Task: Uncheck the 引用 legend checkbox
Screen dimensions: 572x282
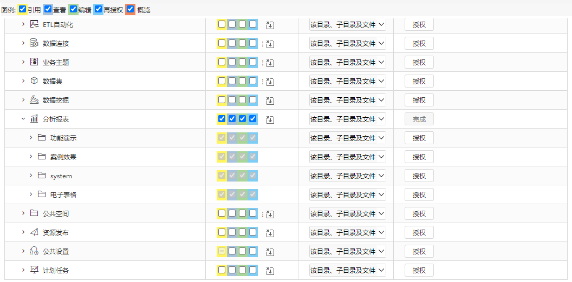Action: pyautogui.click(x=23, y=9)
